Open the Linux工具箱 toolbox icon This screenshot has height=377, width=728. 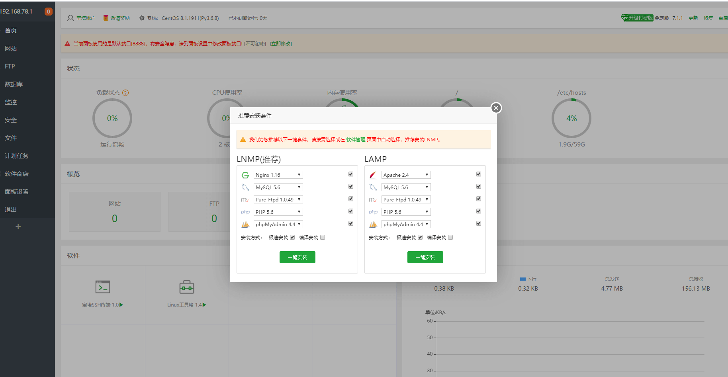(x=186, y=287)
